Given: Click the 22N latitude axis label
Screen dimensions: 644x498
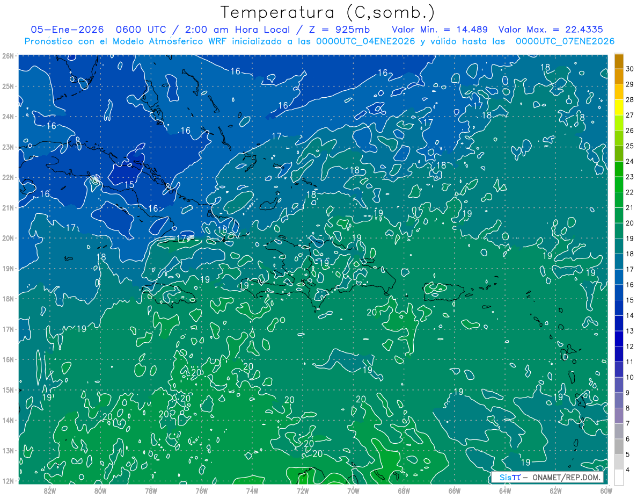Looking at the screenshot, I should click(x=8, y=177).
